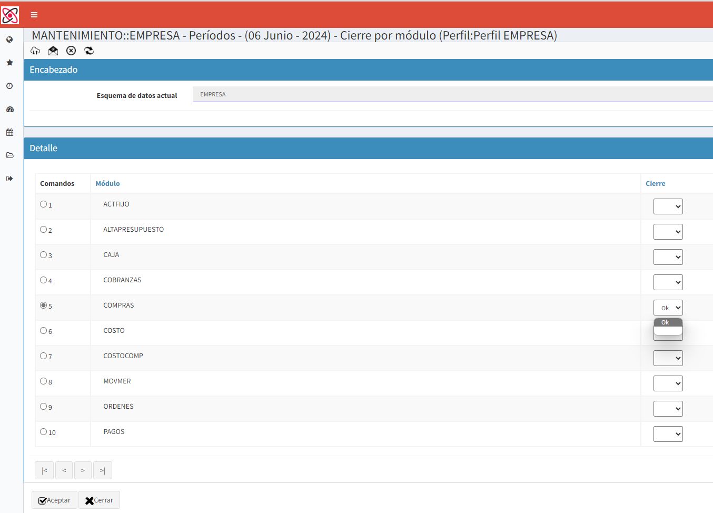Click the refresh arrows toolbar icon

[x=89, y=51]
